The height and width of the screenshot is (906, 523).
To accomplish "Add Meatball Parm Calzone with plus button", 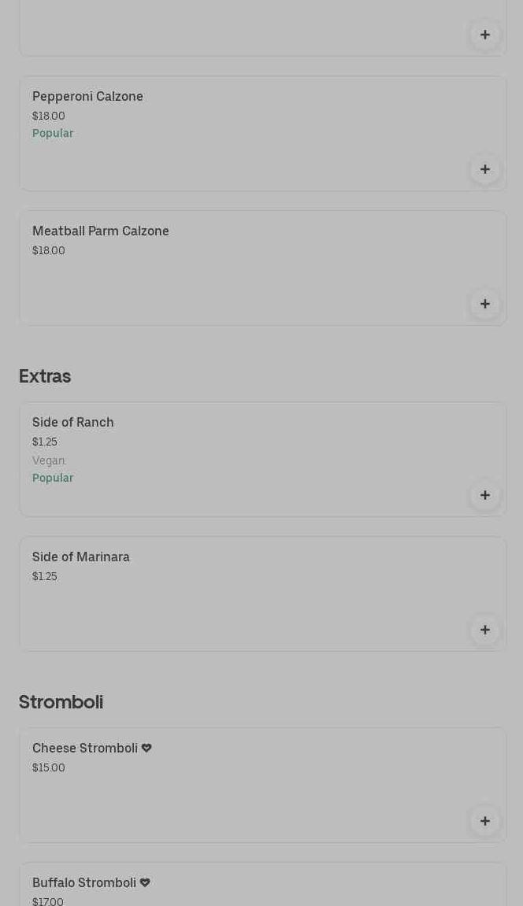I will (485, 304).
